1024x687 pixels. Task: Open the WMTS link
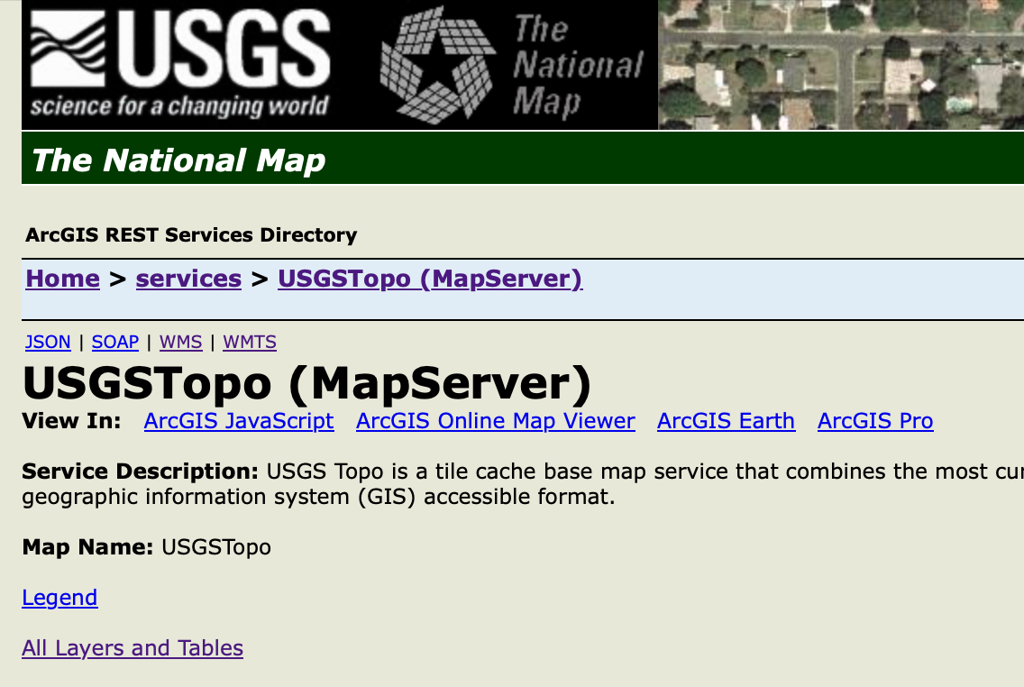(x=250, y=343)
